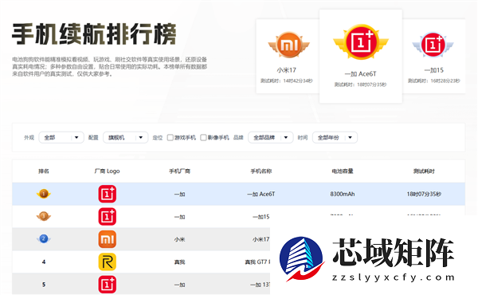The image size is (478, 295).
Task: Click the rank 1 gold medal icon
Action: 44,194
